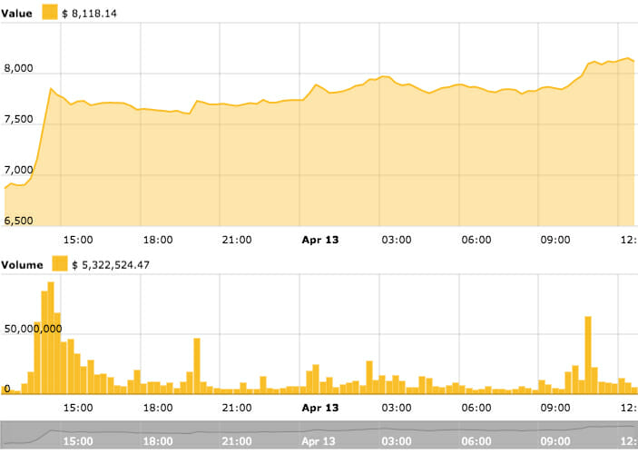Click the 03:00 marker in the range navigator
Image resolution: width=638 pixels, height=454 pixels.
pyautogui.click(x=397, y=441)
